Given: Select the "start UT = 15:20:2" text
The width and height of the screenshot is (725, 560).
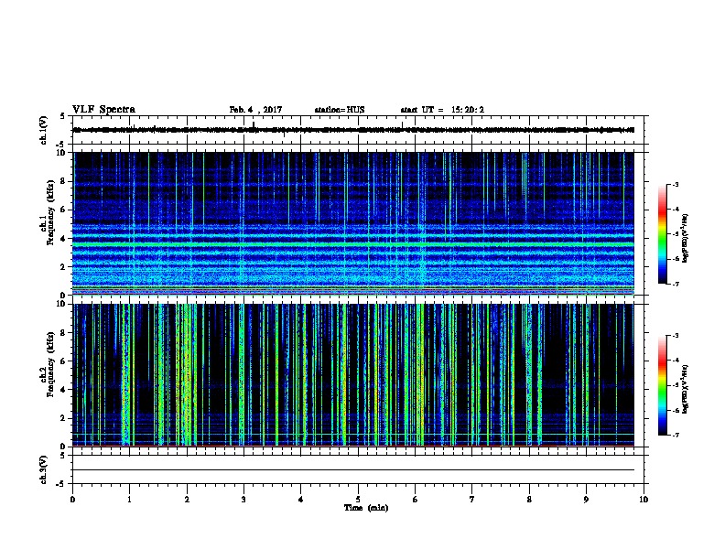Looking at the screenshot, I should pos(442,110).
